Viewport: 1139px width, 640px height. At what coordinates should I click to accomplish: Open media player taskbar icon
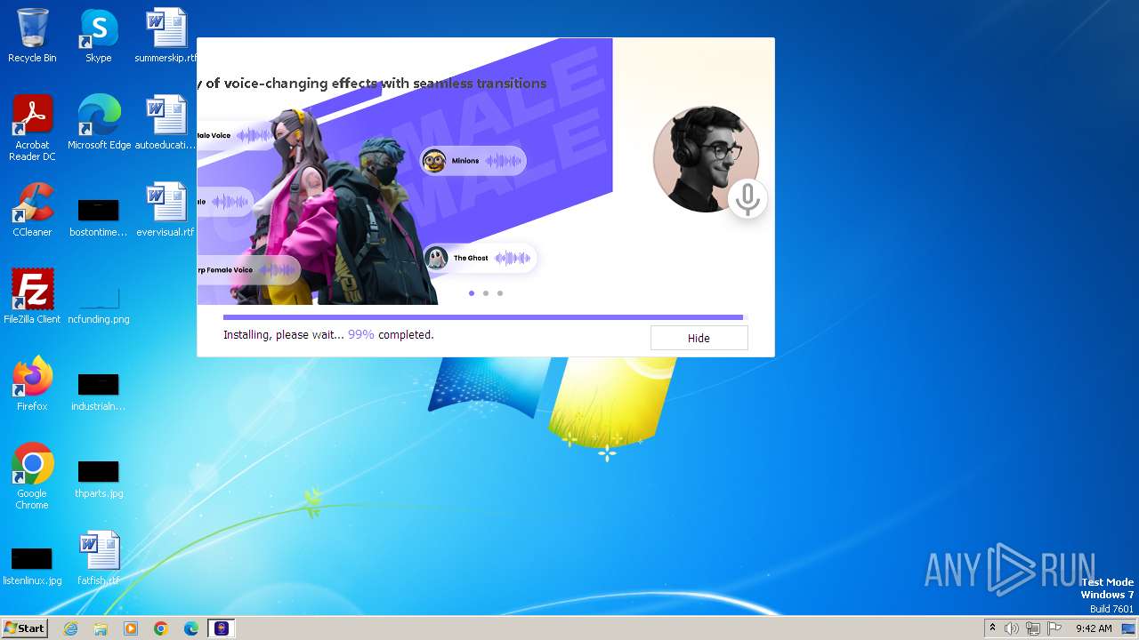pos(131,628)
